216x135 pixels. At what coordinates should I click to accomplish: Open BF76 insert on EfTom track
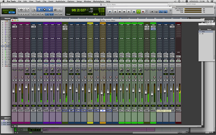65,27
